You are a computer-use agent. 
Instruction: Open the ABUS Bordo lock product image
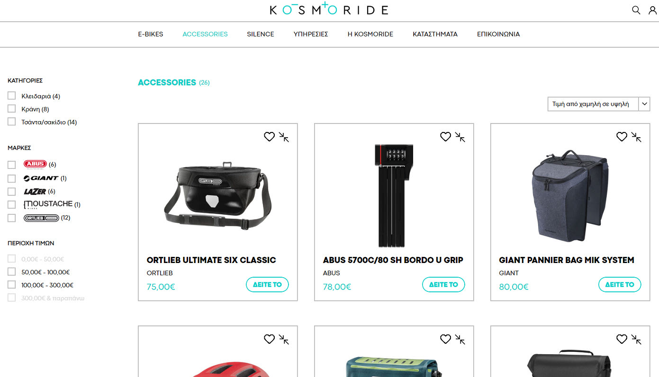point(393,195)
